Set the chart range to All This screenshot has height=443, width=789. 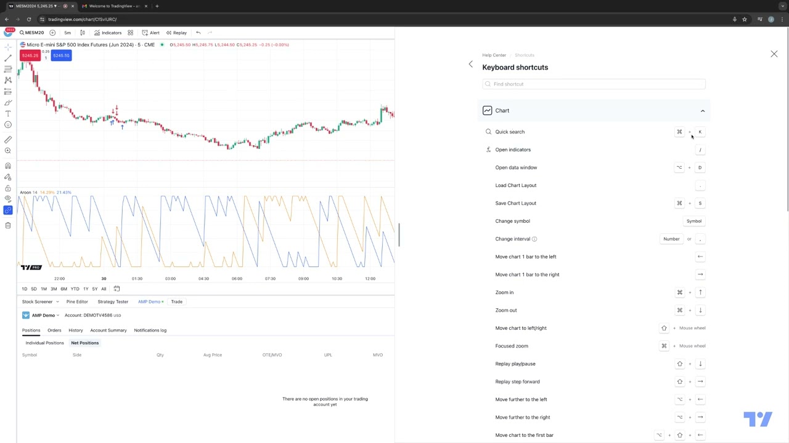point(104,289)
